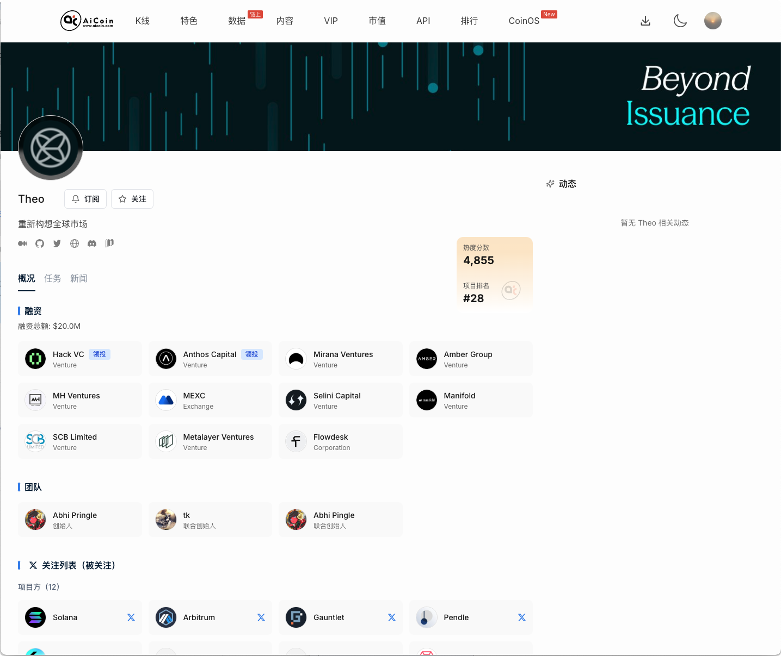Toggle 订阅 bell subscribe button

click(85, 199)
